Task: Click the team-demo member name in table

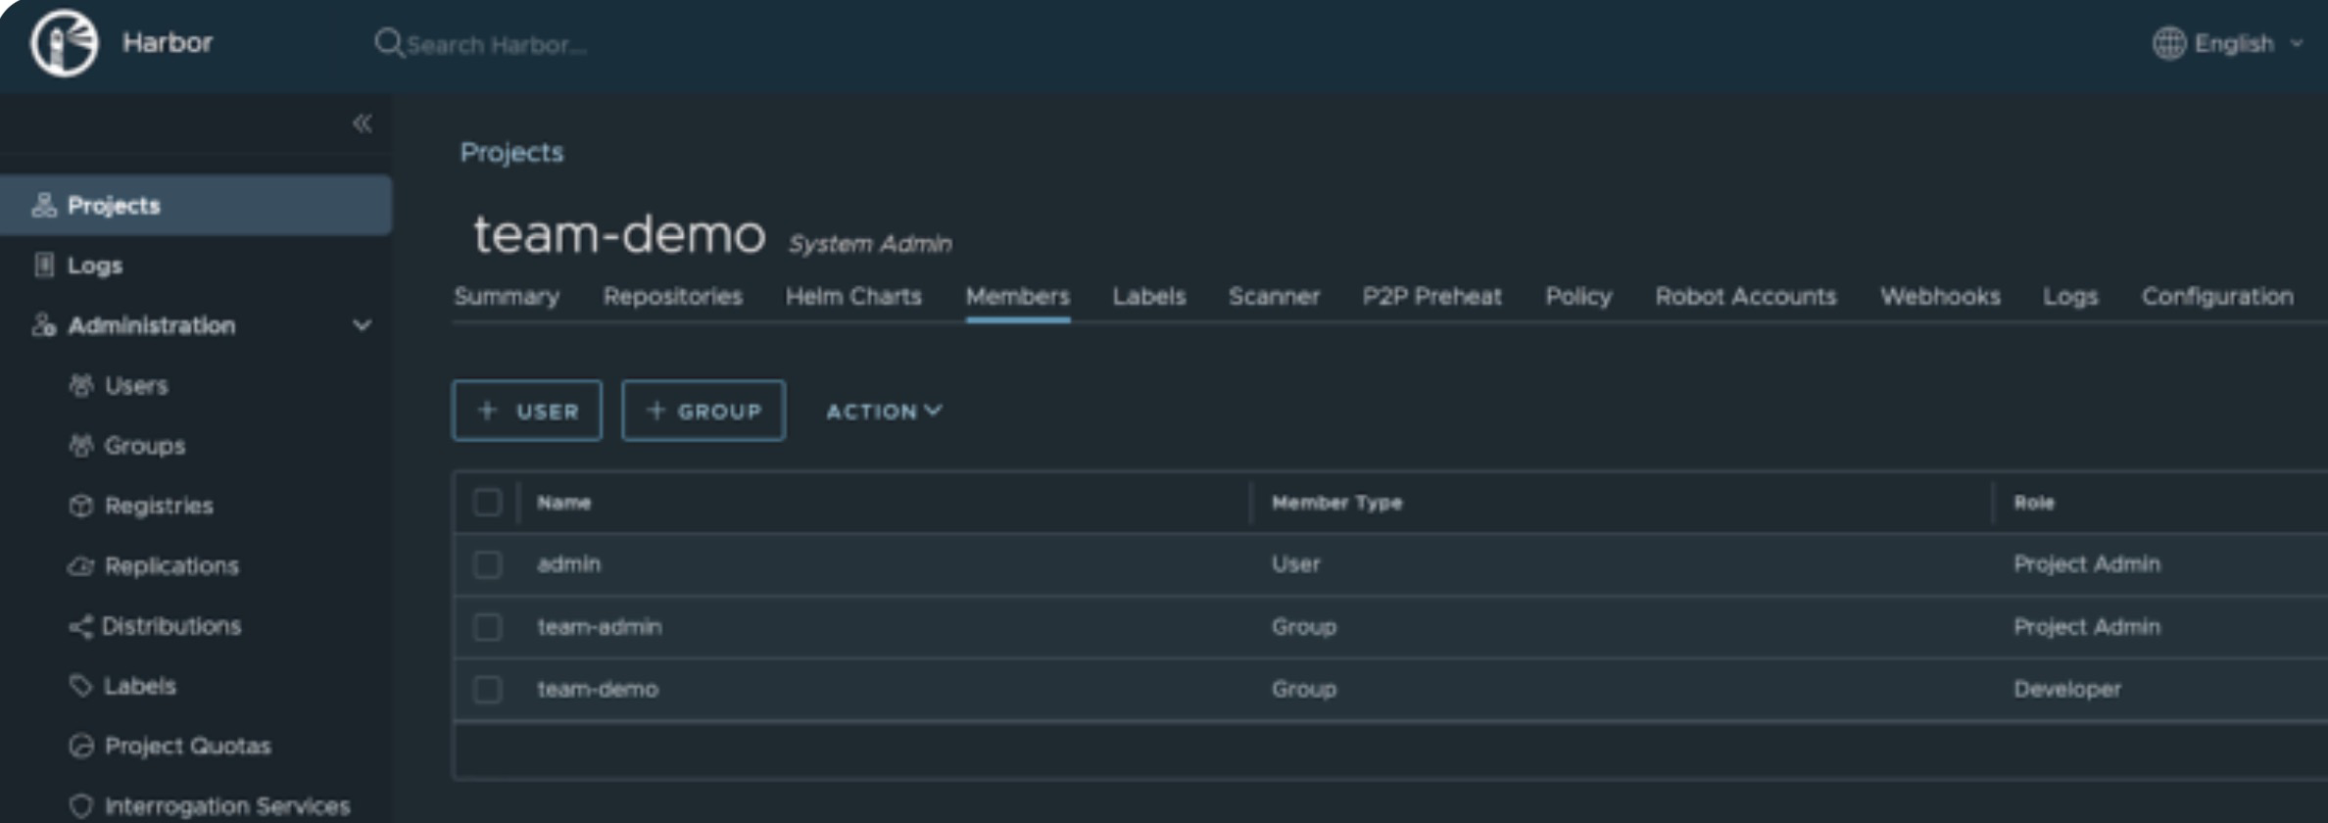Action: (598, 690)
